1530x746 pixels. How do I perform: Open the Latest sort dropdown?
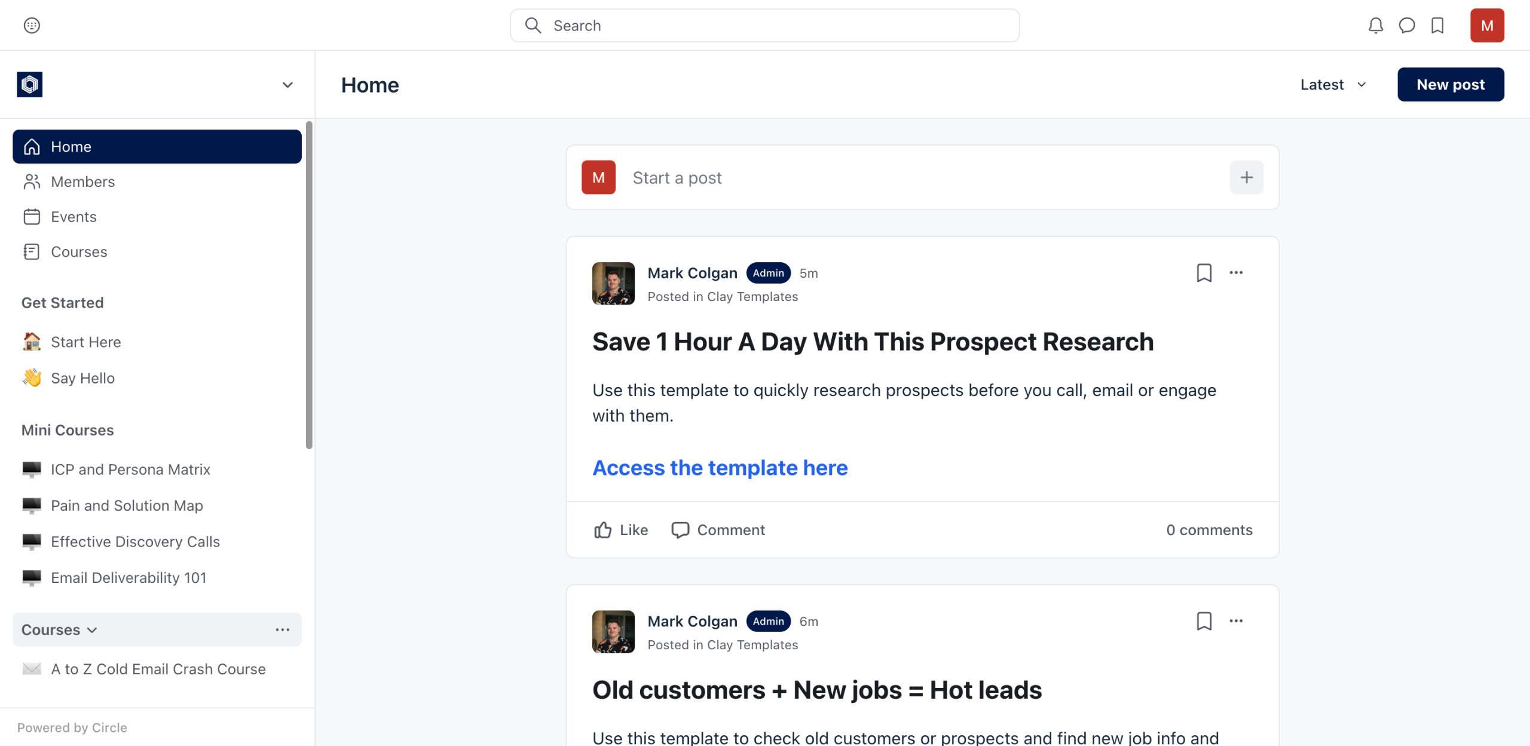pyautogui.click(x=1333, y=85)
